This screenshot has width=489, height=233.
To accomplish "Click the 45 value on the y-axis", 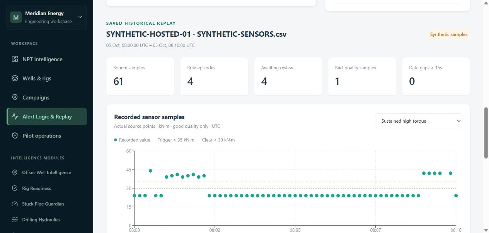I will pos(129,170).
